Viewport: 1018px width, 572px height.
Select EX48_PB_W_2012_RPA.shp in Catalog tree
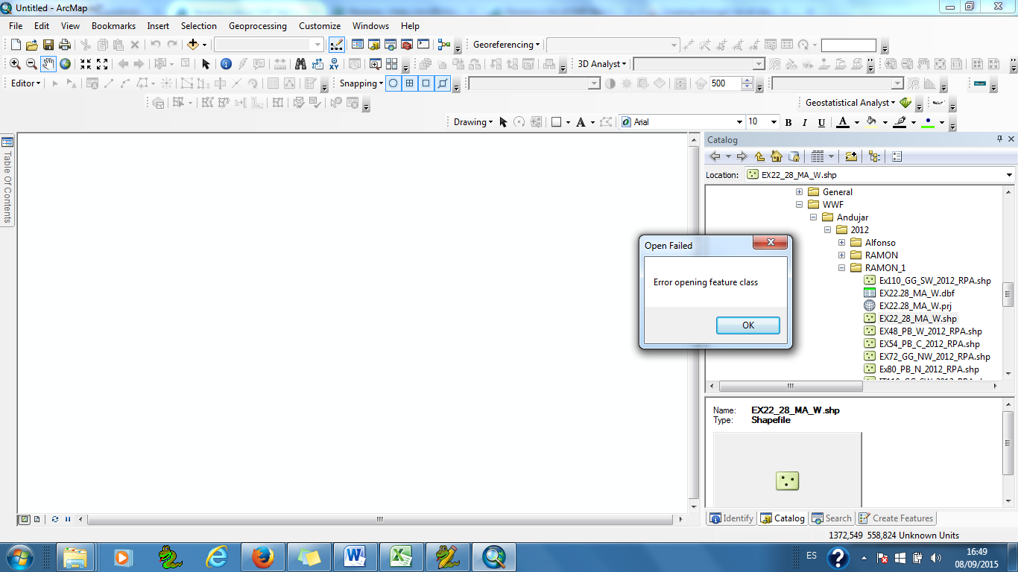930,331
